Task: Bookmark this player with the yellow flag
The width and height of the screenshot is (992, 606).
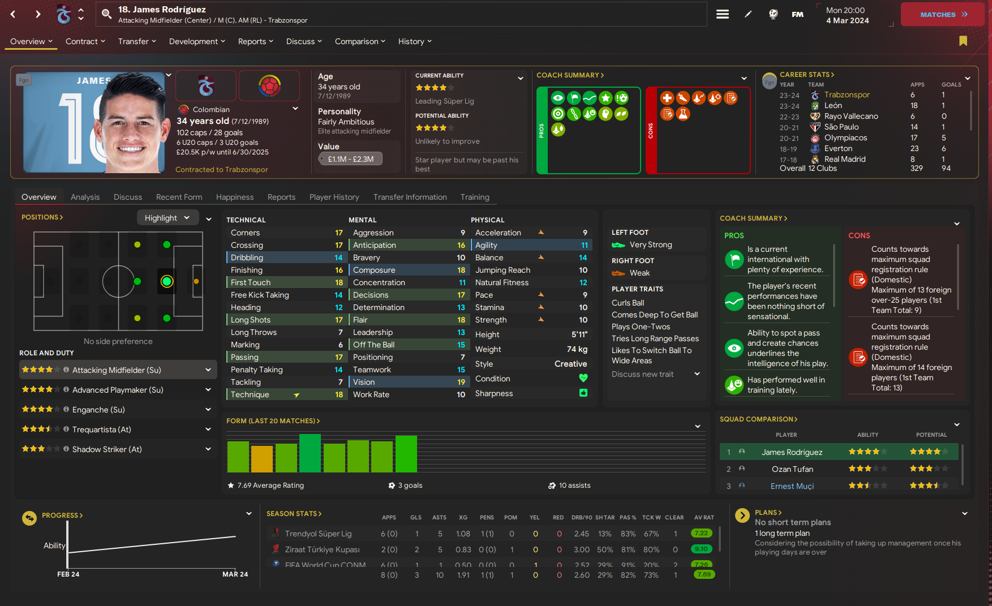Action: 963,41
